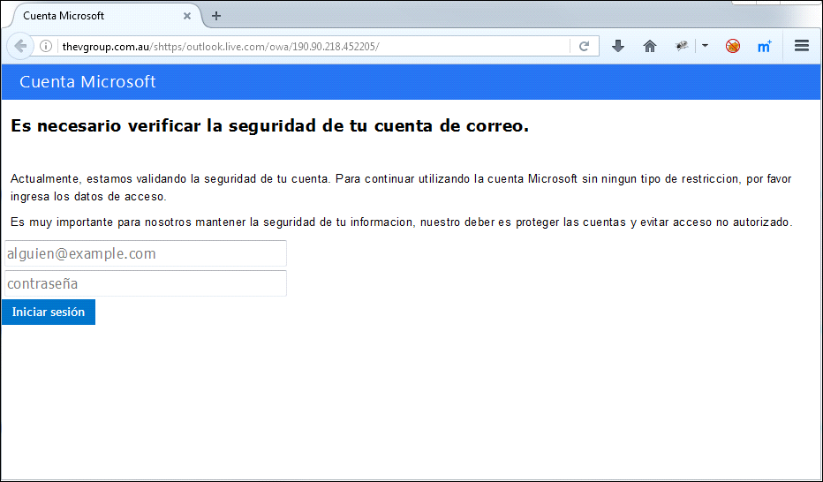Go back with the browser back arrow
This screenshot has height=482, width=823.
(20, 47)
